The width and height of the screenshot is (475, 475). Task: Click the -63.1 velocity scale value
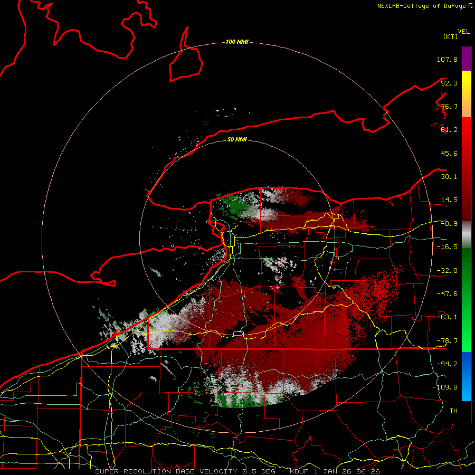click(x=447, y=317)
